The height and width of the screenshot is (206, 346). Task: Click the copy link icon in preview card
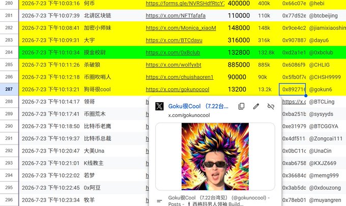241,106
